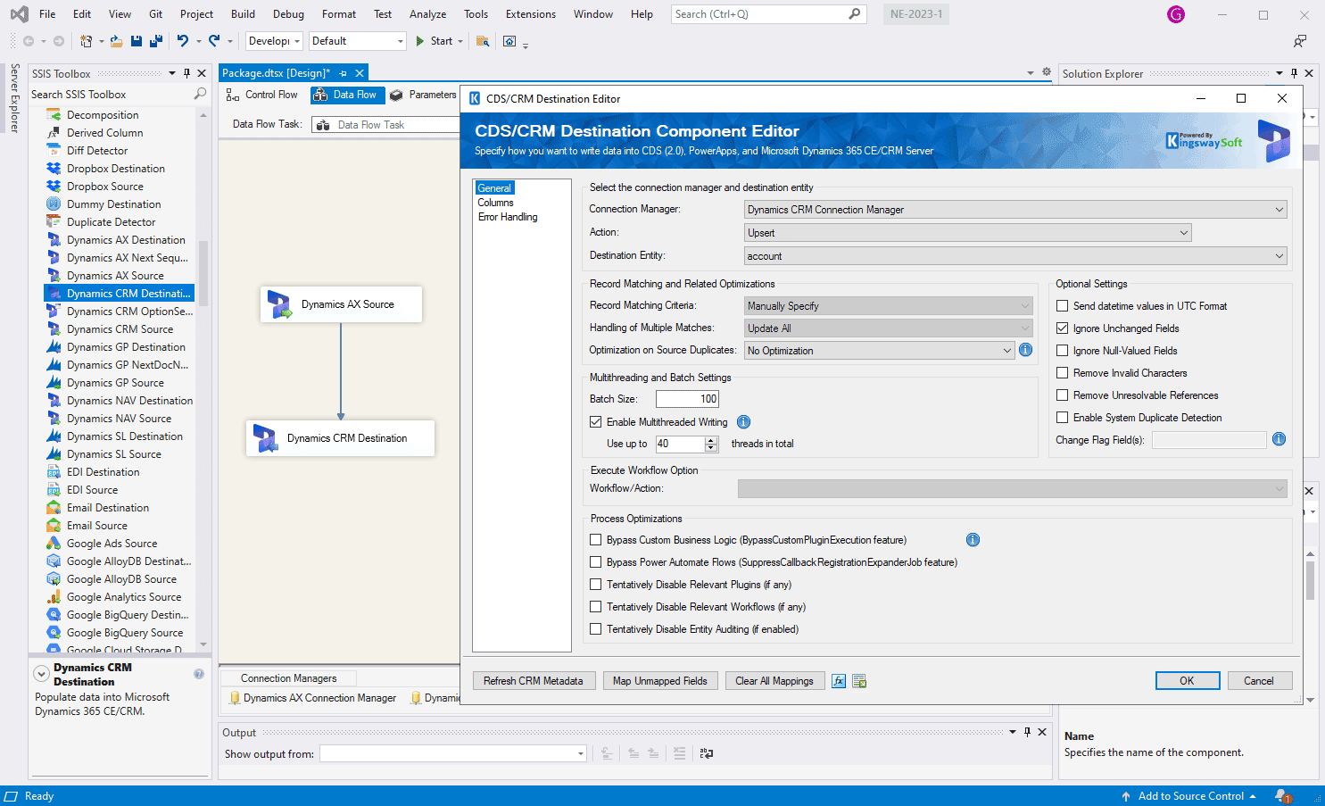1325x806 pixels.
Task: Click Map Unmapped Fields button
Action: (659, 681)
